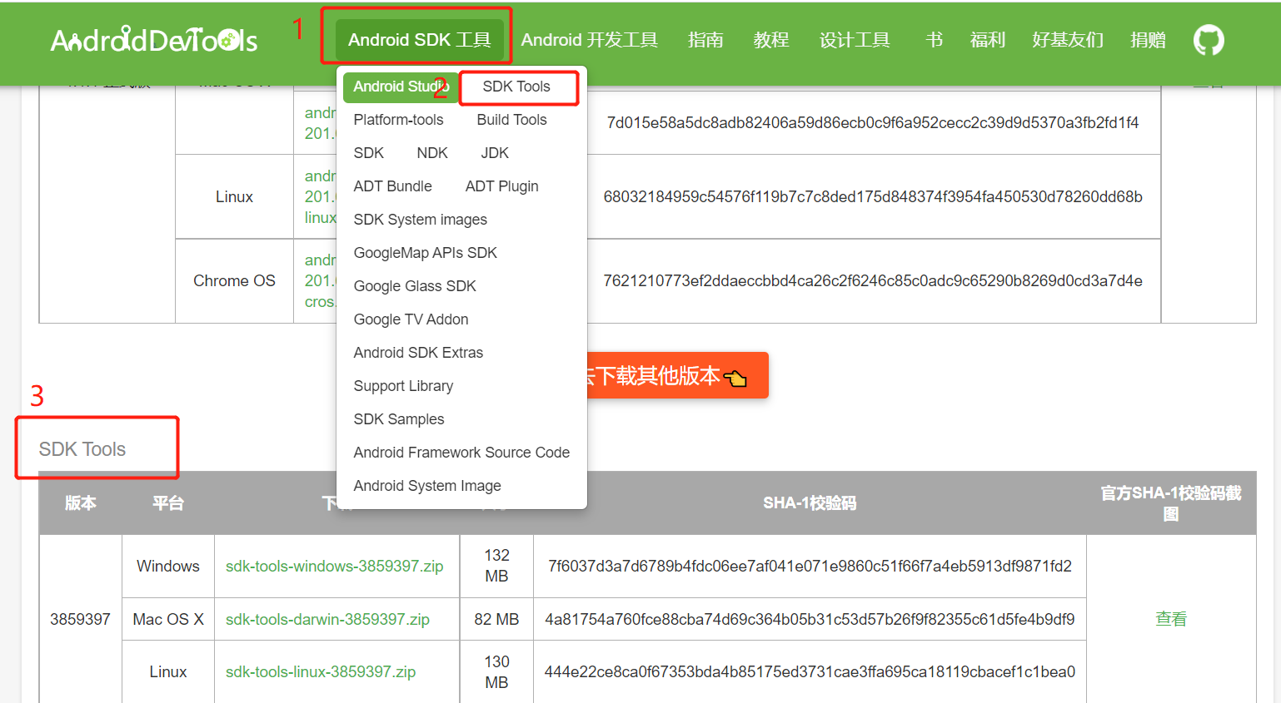
Task: Click the SHA-1 starting with 4a81754a
Action: pyautogui.click(x=810, y=619)
